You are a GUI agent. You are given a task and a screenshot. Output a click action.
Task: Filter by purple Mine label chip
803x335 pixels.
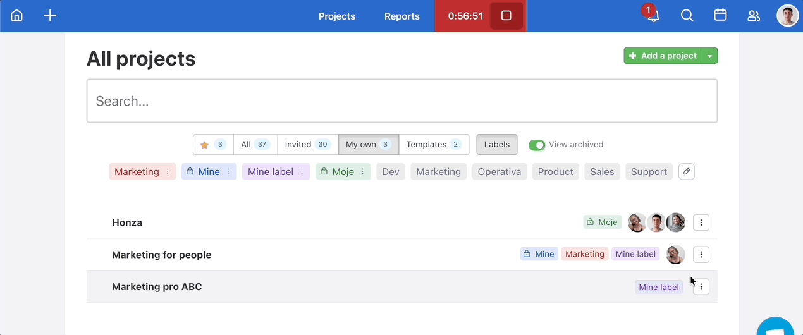271,172
